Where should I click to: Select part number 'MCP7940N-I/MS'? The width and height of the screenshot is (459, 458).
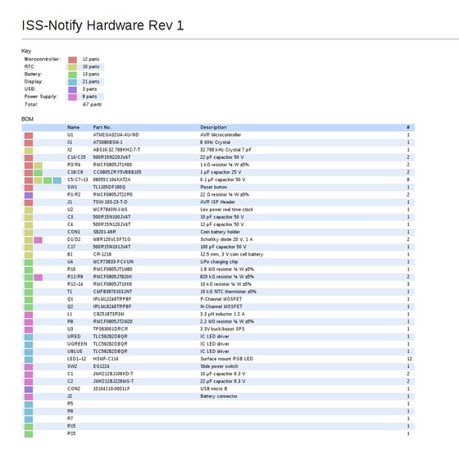110,210
